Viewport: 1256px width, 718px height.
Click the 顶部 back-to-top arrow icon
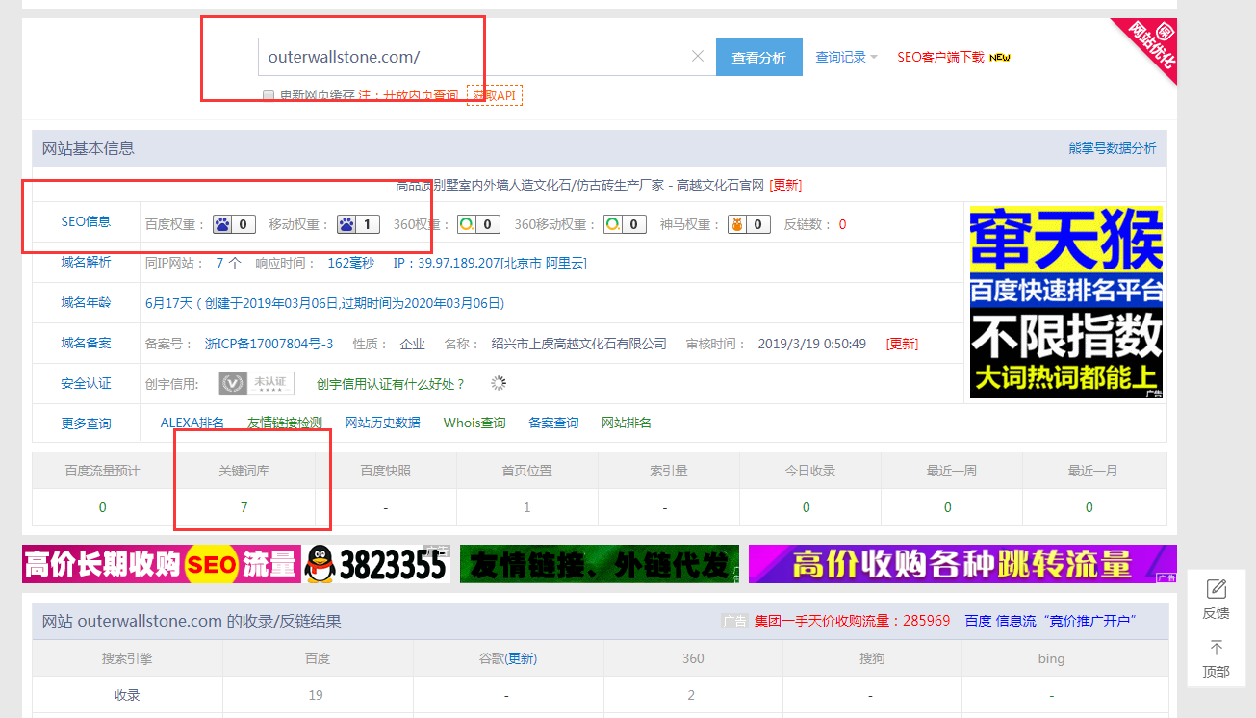(x=1217, y=648)
